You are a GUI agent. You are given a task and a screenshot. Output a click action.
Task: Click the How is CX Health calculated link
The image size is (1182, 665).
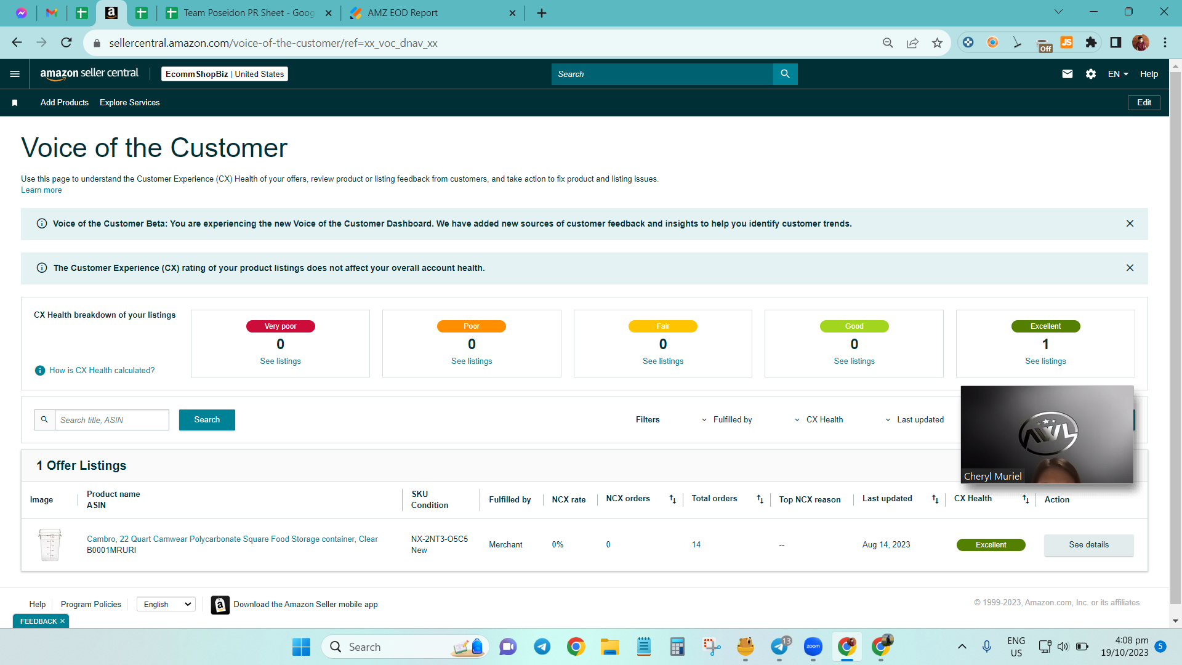click(102, 371)
